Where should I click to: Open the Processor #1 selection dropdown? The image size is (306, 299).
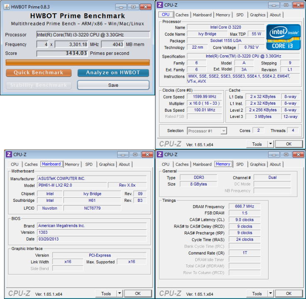click(x=207, y=131)
